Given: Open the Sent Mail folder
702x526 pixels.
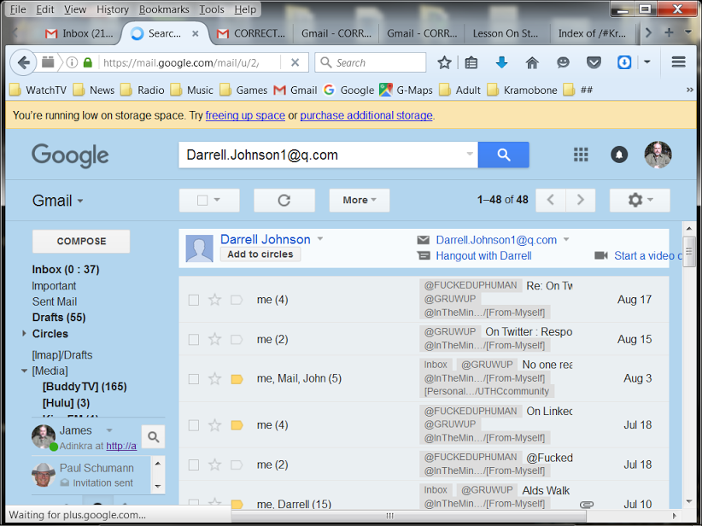Looking at the screenshot, I should click(55, 301).
